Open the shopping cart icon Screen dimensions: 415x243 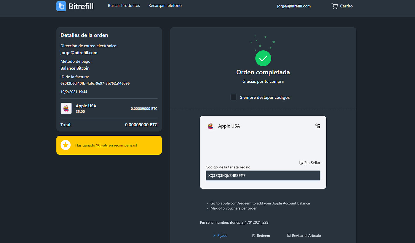[x=334, y=6]
